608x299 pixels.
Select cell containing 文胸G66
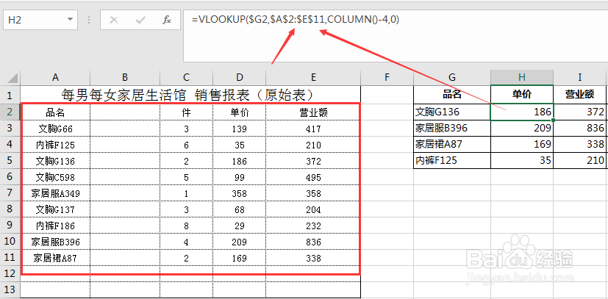55,129
